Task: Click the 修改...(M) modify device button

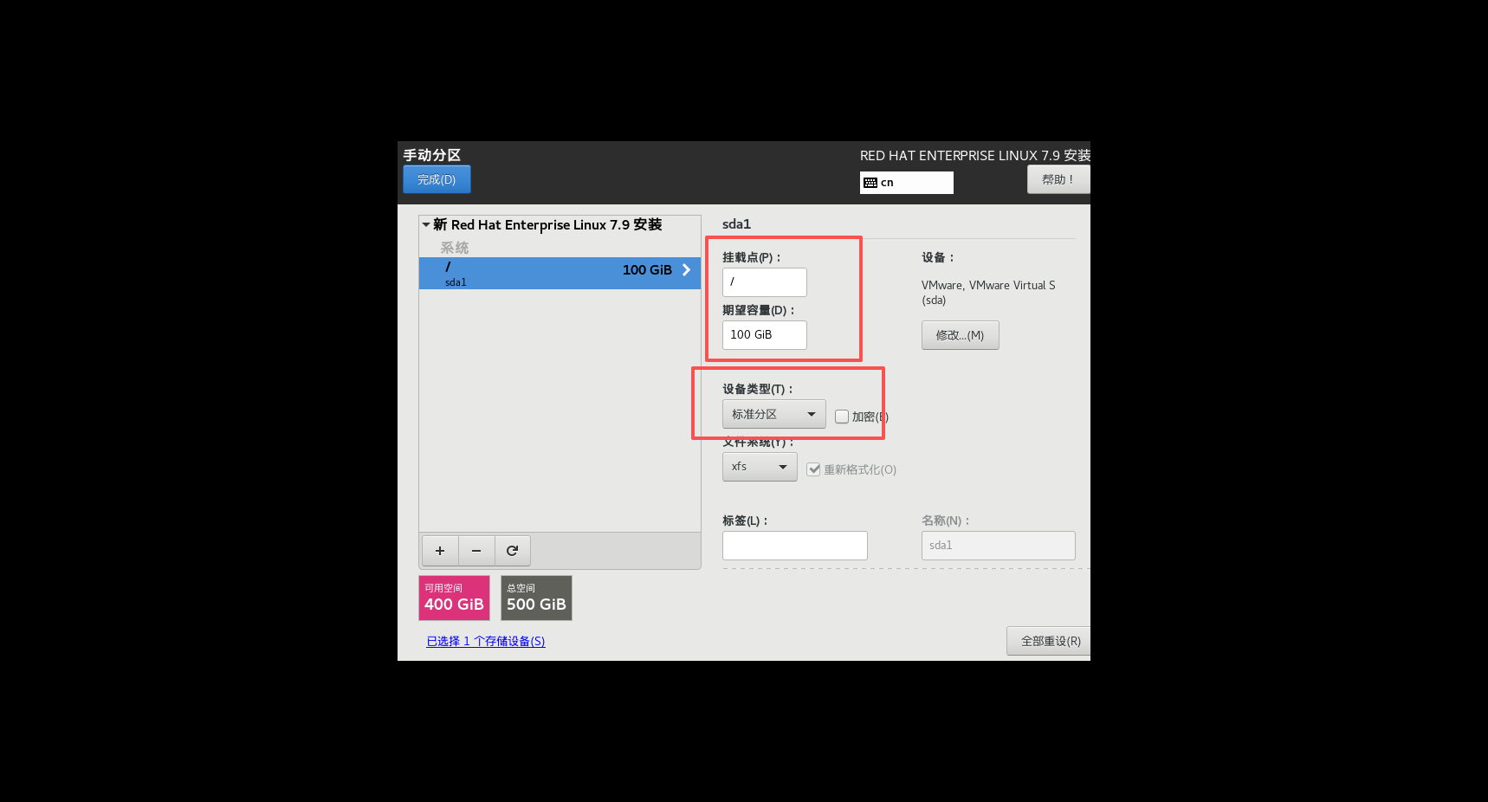Action: [960, 335]
